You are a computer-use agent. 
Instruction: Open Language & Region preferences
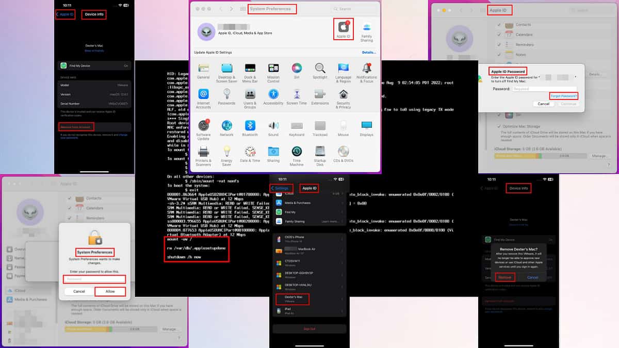click(344, 73)
